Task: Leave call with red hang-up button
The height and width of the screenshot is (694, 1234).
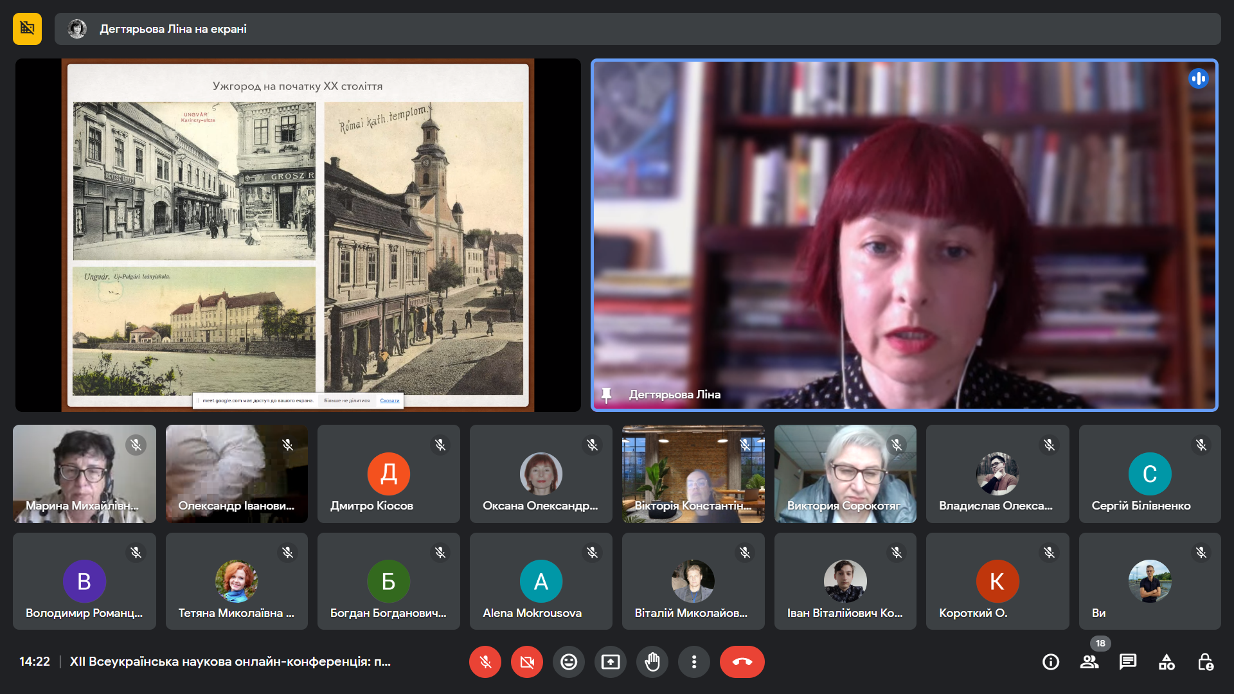Action: click(x=742, y=662)
